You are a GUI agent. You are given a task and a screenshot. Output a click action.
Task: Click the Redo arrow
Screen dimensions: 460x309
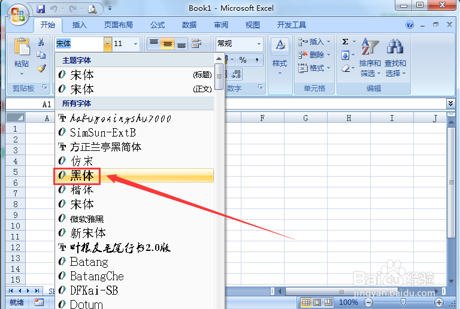[x=72, y=9]
